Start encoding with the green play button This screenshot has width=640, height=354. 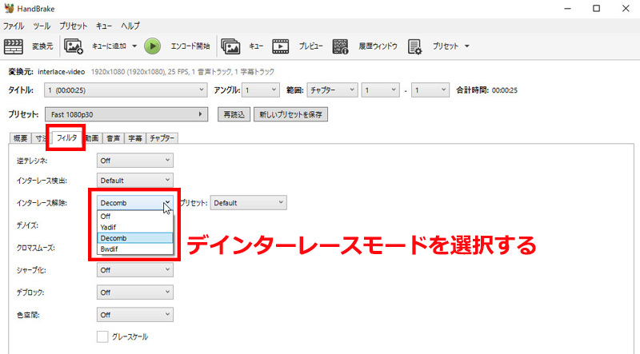pyautogui.click(x=152, y=46)
